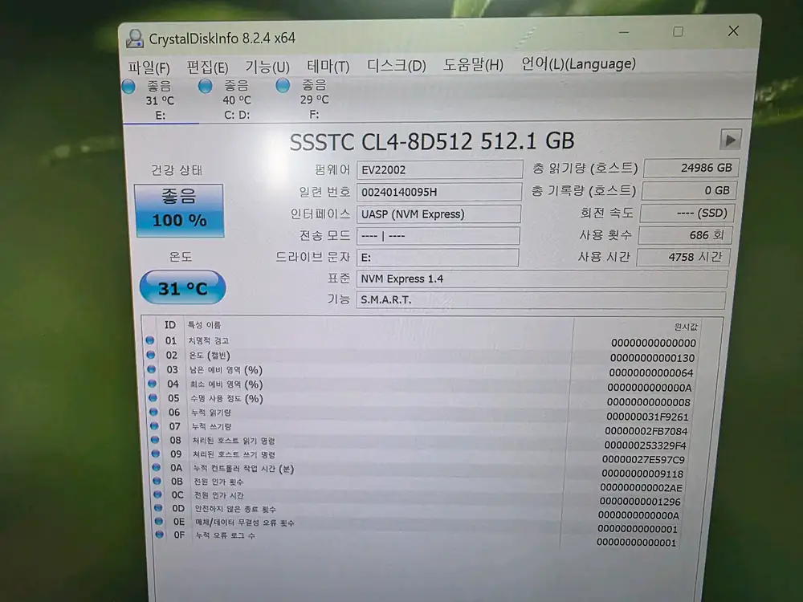Click the 31 °C temperature button
Viewport: 803px width, 602px height.
pyautogui.click(x=182, y=287)
